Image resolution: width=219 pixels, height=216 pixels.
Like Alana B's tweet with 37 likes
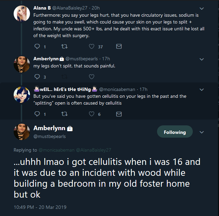point(92,46)
